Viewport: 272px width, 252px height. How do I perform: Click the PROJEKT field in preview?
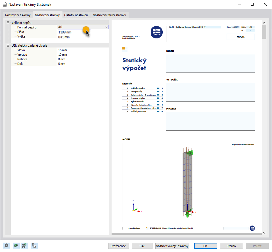coord(210,121)
